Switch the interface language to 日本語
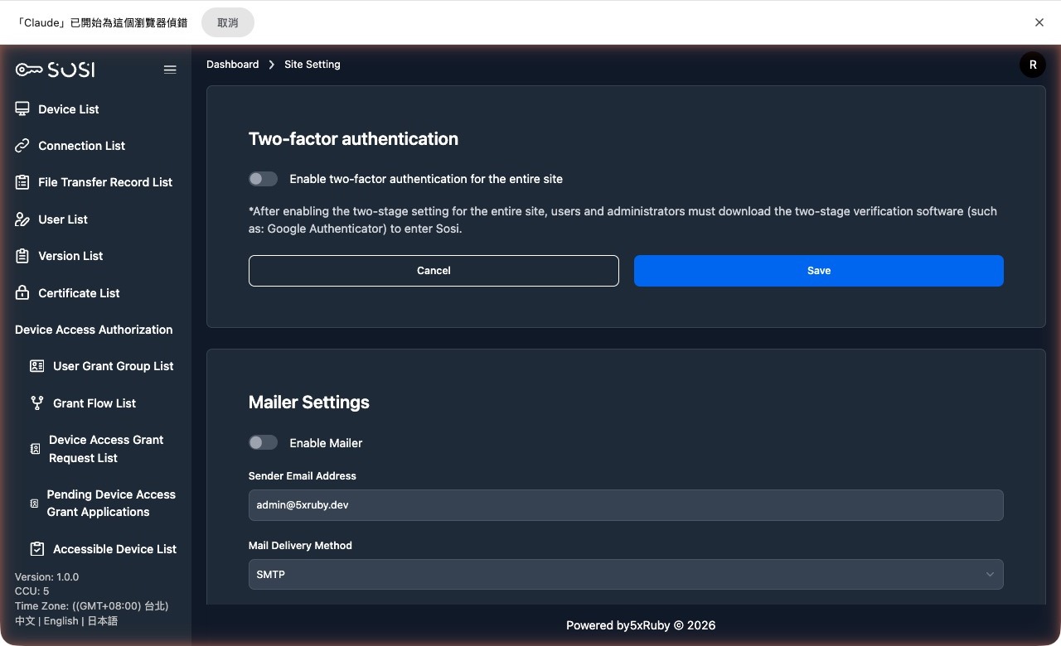This screenshot has height=646, width=1061. 103,620
